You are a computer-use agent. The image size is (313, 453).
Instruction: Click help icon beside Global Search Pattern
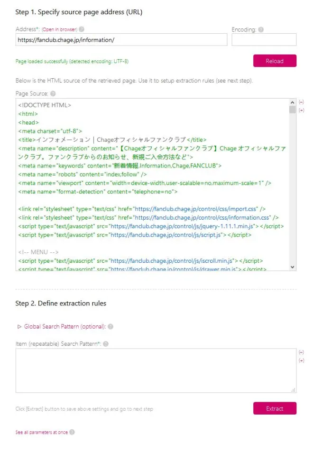(110, 326)
